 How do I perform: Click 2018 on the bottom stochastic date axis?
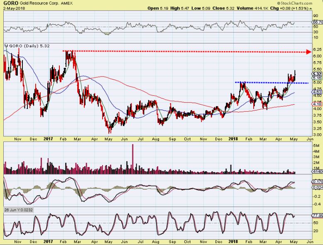click(x=233, y=242)
